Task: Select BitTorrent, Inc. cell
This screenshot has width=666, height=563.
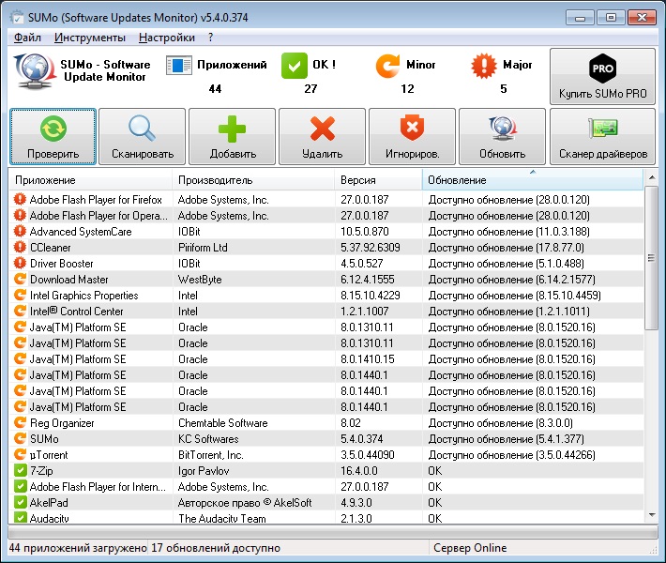Action: tap(211, 455)
